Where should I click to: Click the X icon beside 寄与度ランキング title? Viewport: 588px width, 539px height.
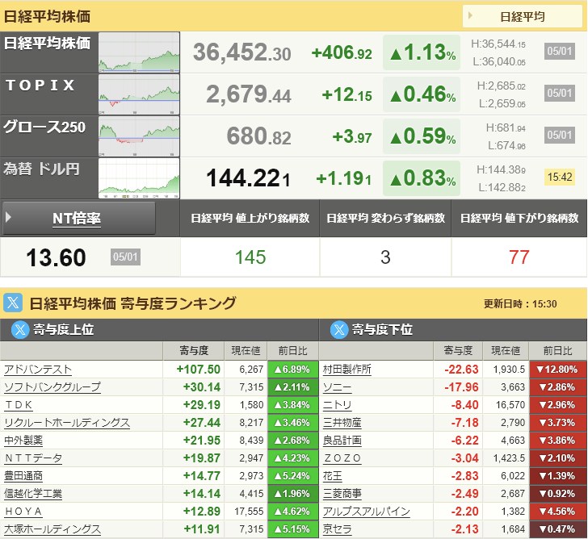tap(13, 303)
